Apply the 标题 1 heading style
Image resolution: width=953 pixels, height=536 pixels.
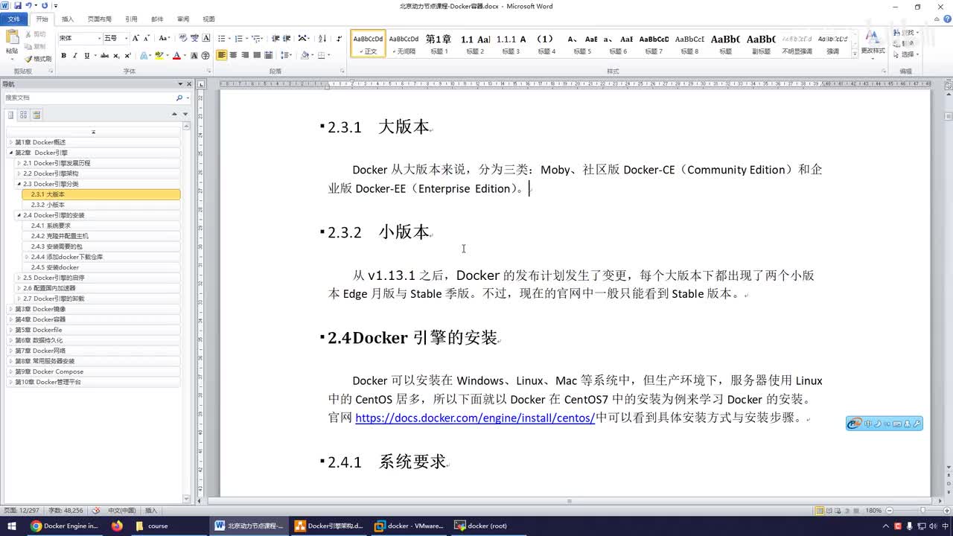(x=439, y=44)
